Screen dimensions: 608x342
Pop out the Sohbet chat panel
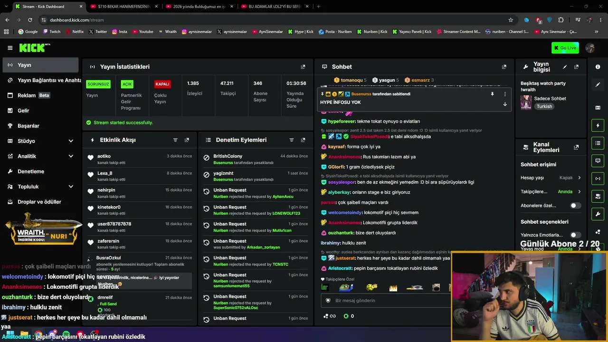click(504, 67)
